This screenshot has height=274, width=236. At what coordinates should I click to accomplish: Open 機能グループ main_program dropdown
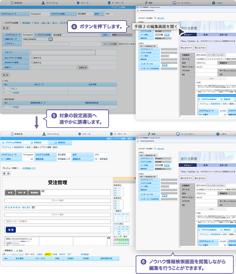[x=50, y=39]
